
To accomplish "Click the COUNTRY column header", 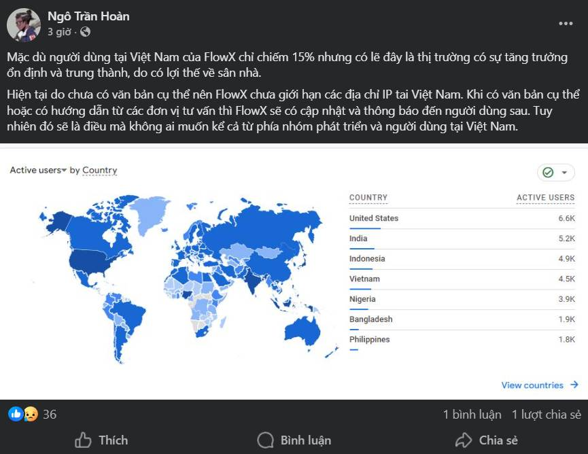I will coord(368,198).
